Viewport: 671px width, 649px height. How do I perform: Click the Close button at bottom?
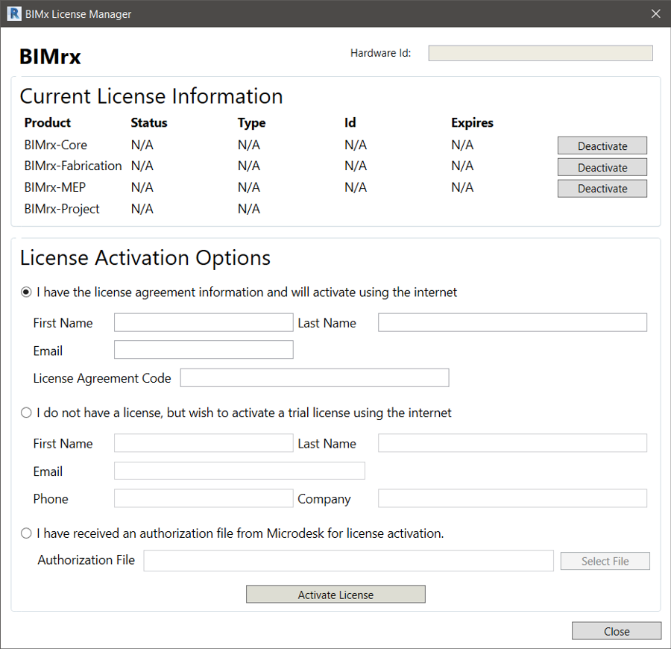tap(617, 631)
